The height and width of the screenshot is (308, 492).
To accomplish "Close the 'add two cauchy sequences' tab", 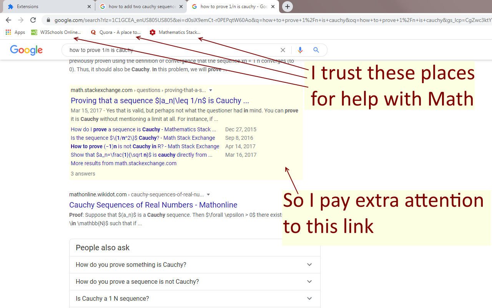I will pos(181,7).
